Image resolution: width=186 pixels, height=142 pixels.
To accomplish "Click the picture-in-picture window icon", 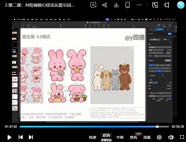I will pos(155,5).
